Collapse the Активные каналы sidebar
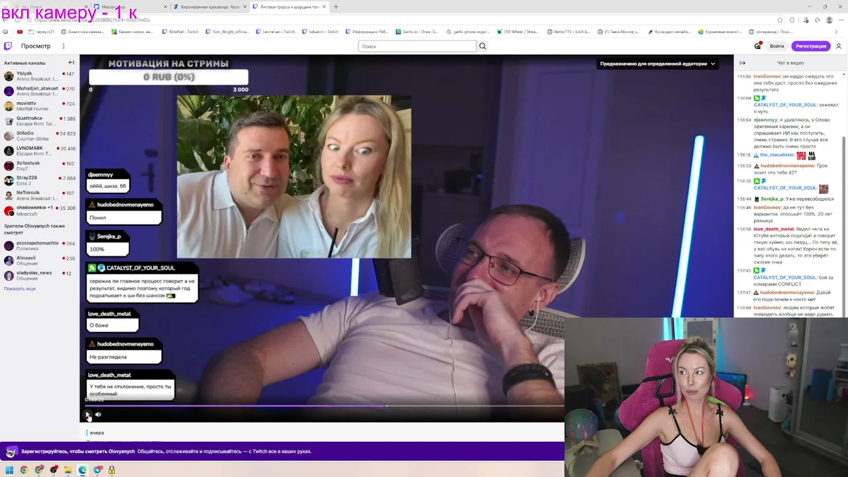 72,63
